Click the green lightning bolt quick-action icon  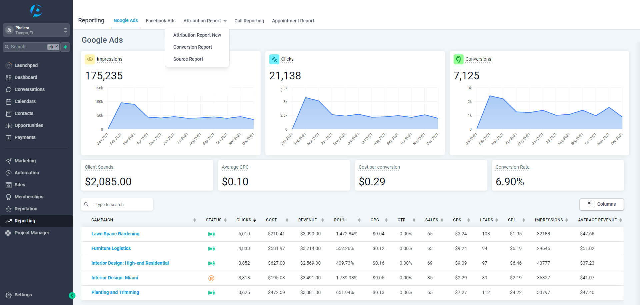pyautogui.click(x=66, y=47)
